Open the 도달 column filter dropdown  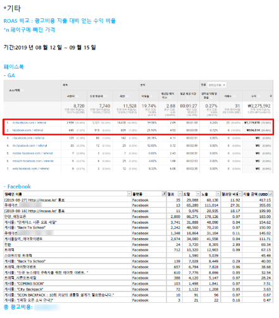pos(198,194)
